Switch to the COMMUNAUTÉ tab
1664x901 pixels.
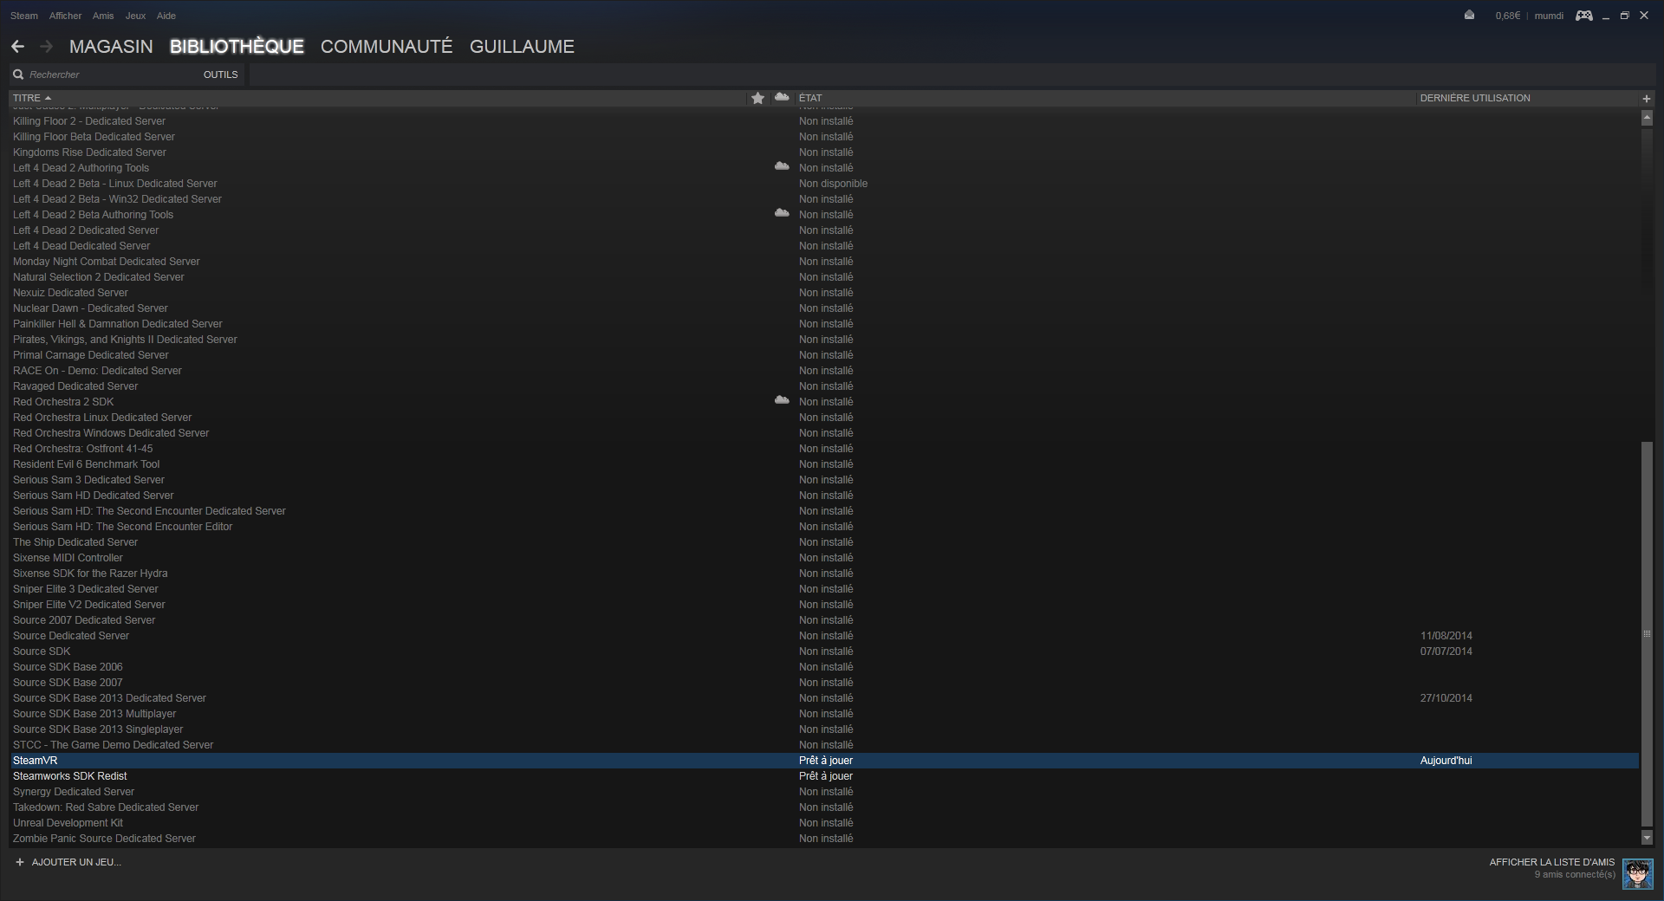coord(387,47)
